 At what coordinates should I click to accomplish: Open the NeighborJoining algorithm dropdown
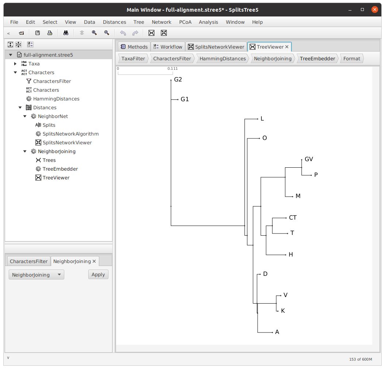point(36,275)
